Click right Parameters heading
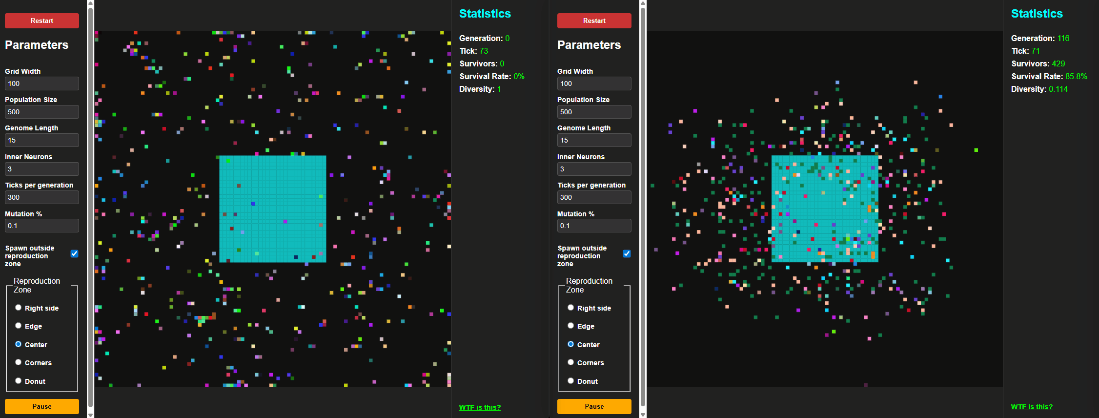This screenshot has height=418, width=1099. tap(589, 45)
